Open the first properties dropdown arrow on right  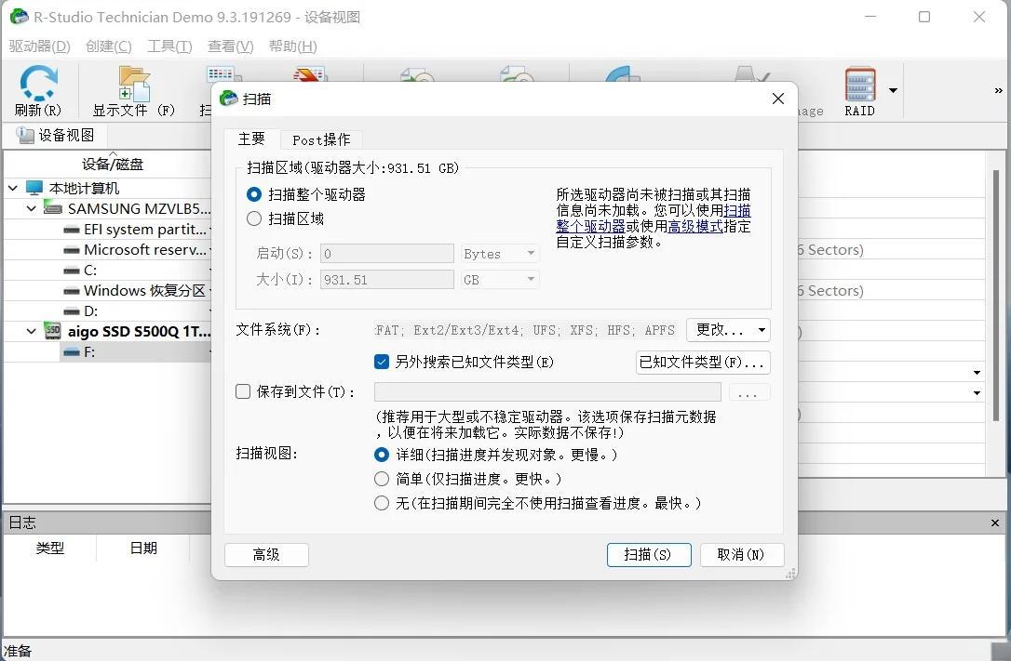[977, 373]
